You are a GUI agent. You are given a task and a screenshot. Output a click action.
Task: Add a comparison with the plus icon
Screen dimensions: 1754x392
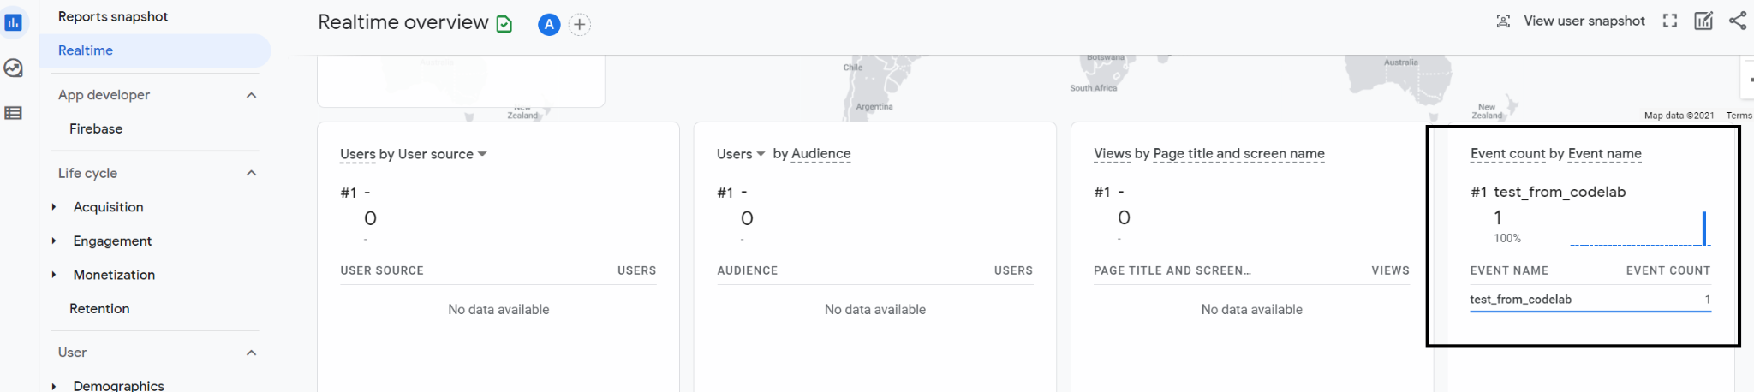pos(580,25)
